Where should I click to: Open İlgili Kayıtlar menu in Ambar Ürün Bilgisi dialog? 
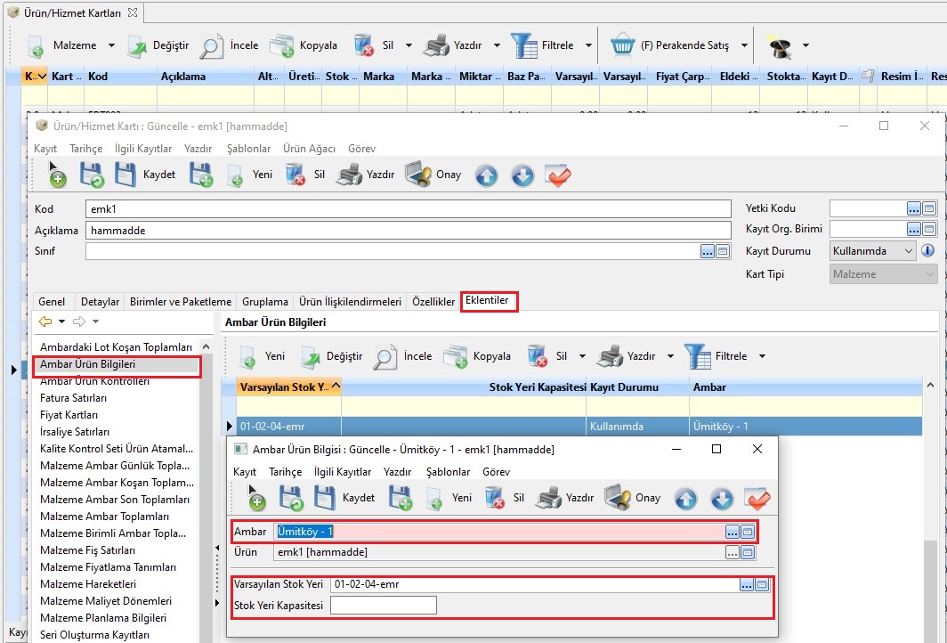[343, 472]
